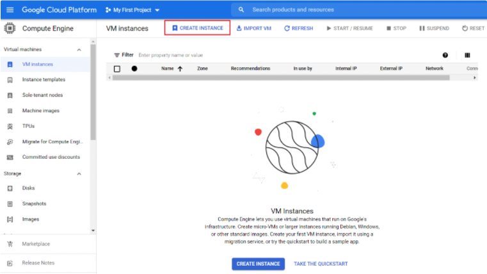Sort by the Name column header
This screenshot has height=274, width=487.
[168, 68]
